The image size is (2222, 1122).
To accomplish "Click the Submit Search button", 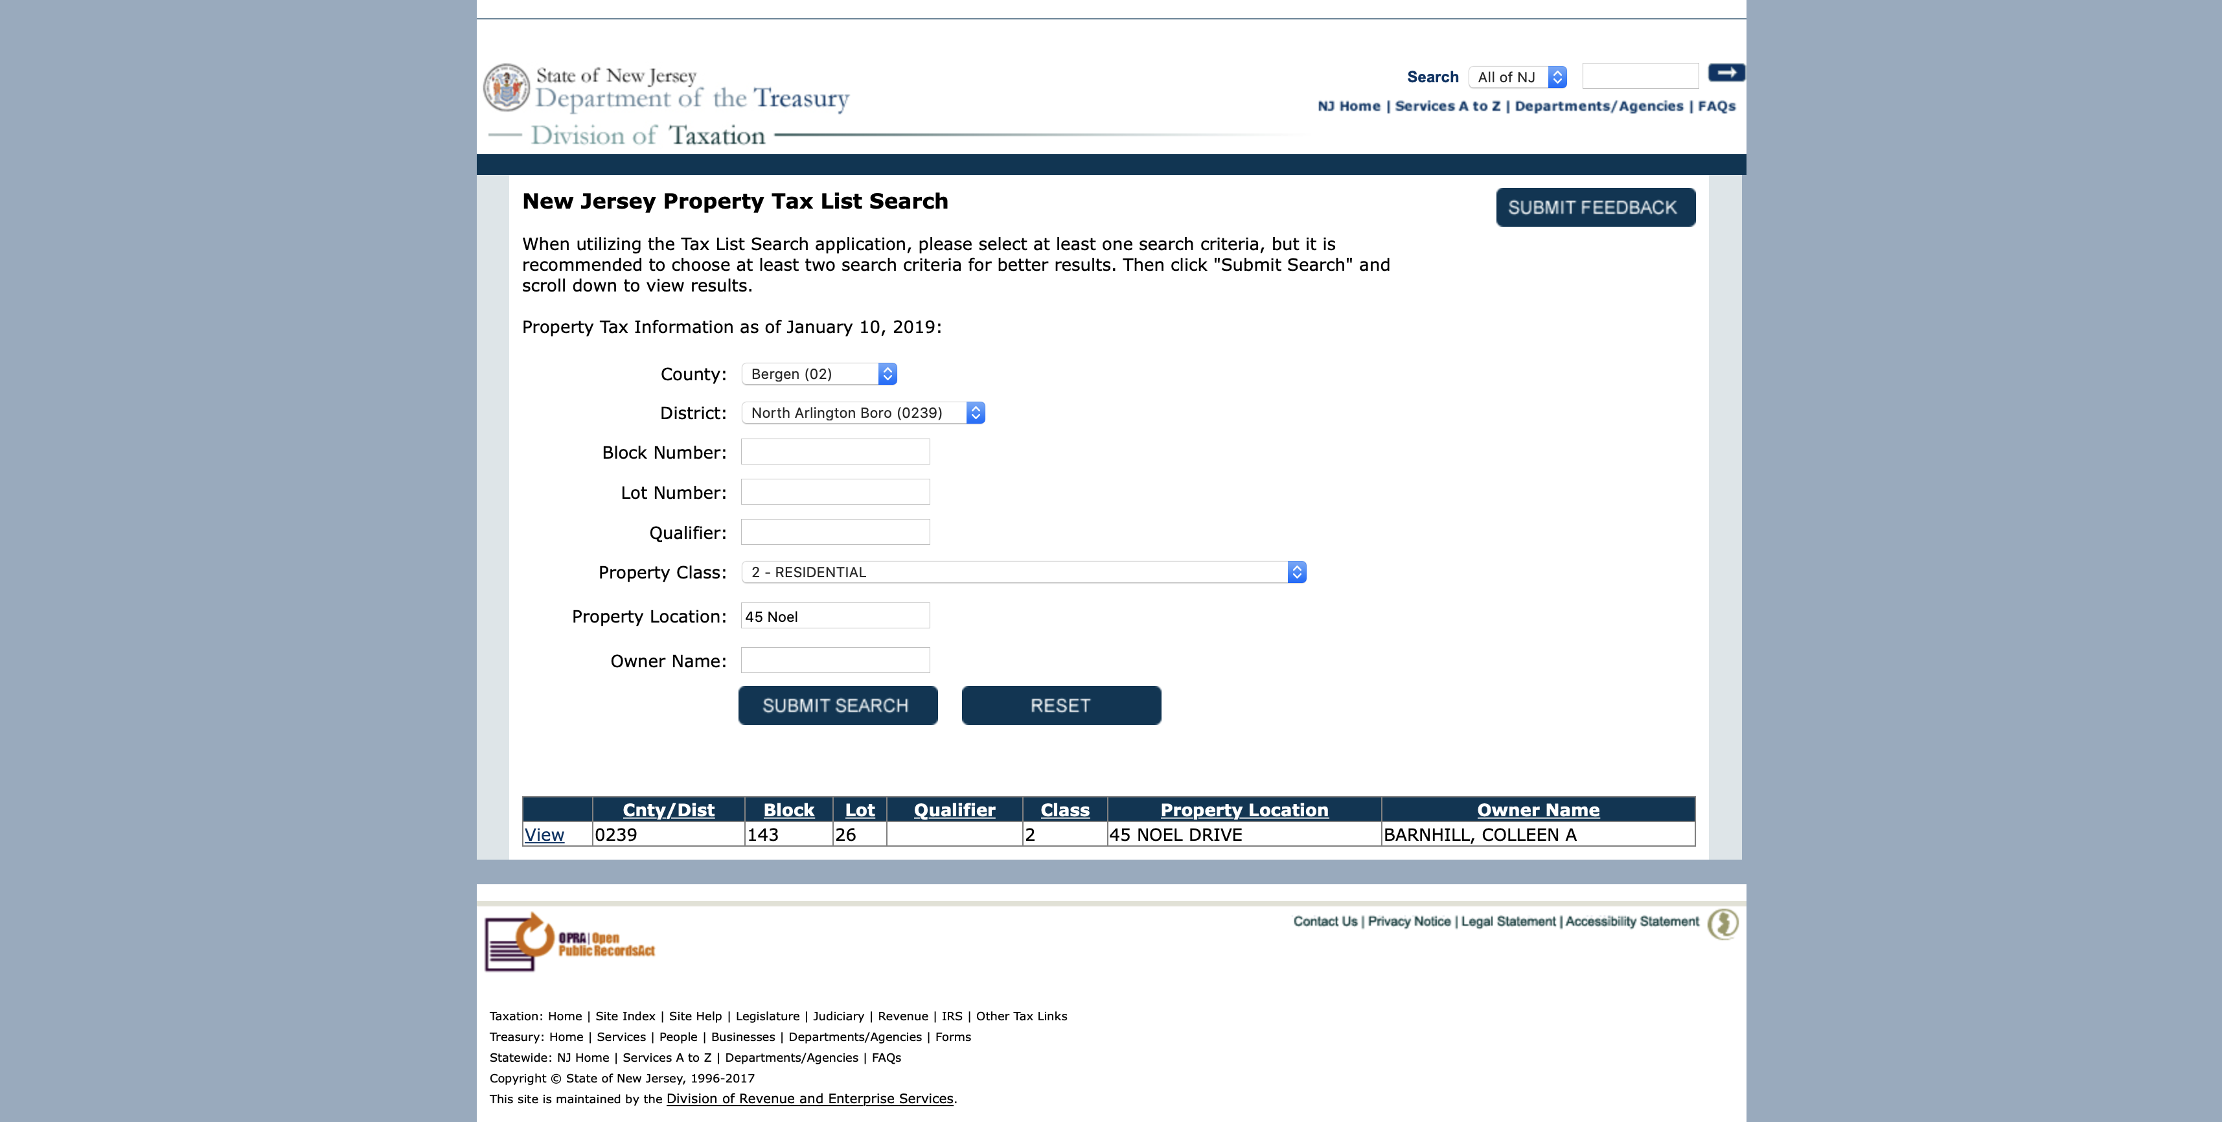I will [x=837, y=705].
